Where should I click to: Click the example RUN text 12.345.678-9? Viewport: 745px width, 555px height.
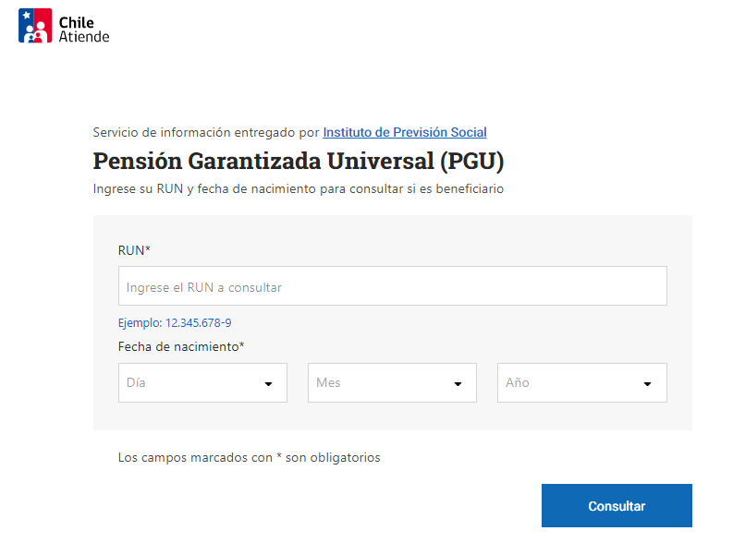198,323
